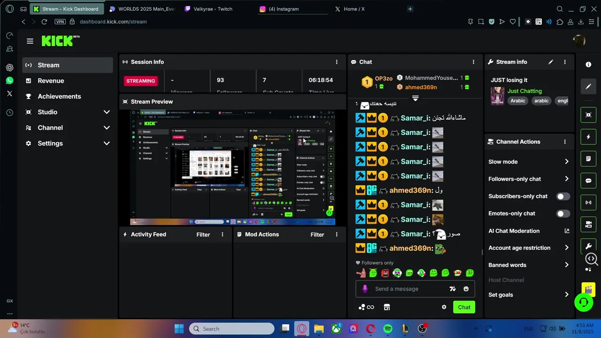
Task: Open the Channel Actions three-dot menu
Action: (x=565, y=142)
